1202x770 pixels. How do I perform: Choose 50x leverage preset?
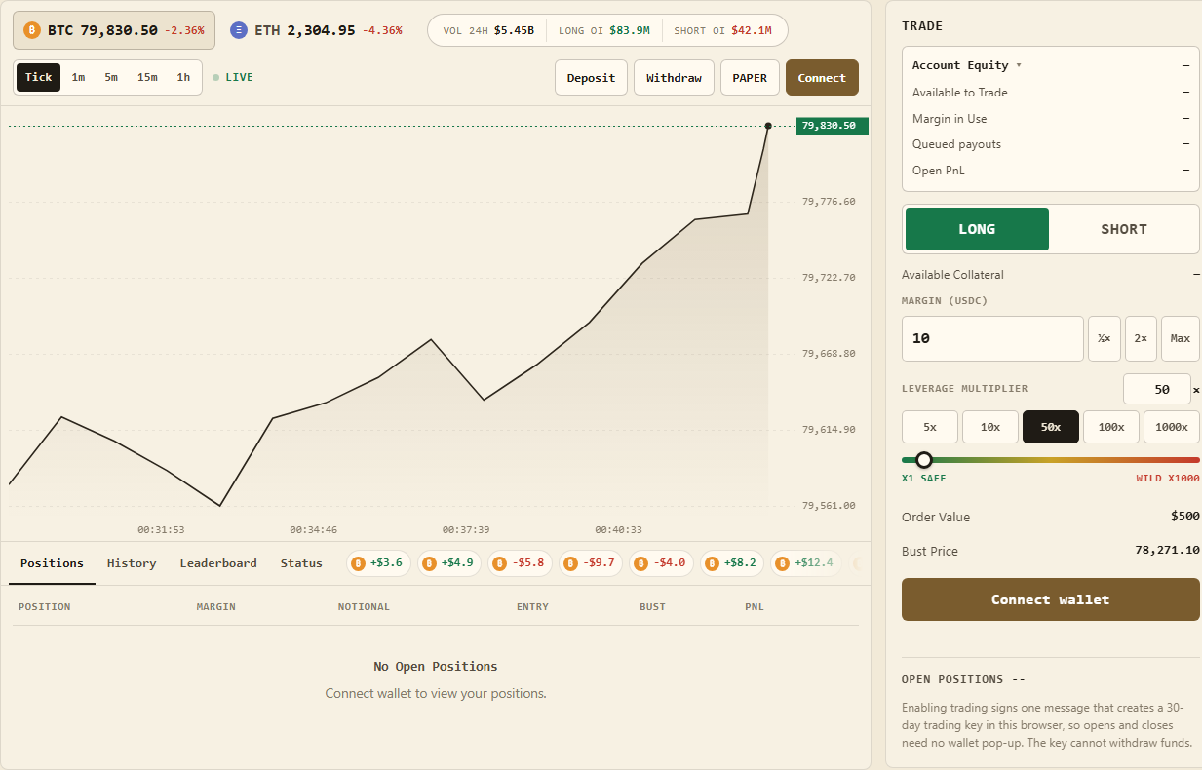pos(1051,427)
